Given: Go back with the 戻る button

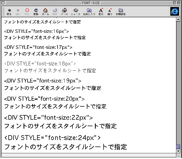Looking at the screenshot, I should (x=9, y=12).
